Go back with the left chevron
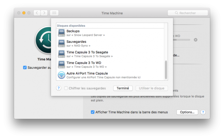 pos(37,13)
